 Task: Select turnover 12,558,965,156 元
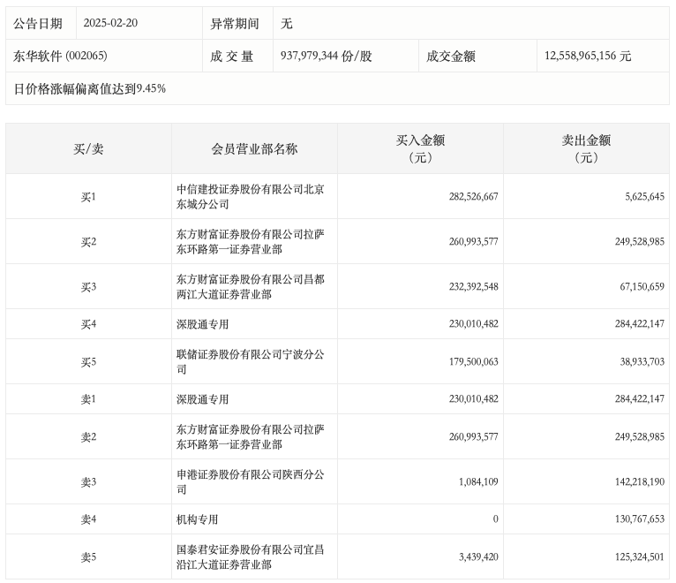[588, 57]
